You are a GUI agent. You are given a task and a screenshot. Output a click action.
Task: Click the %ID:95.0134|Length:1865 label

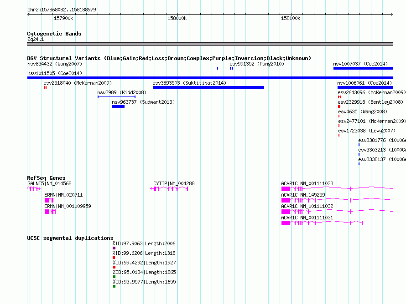[144, 272]
